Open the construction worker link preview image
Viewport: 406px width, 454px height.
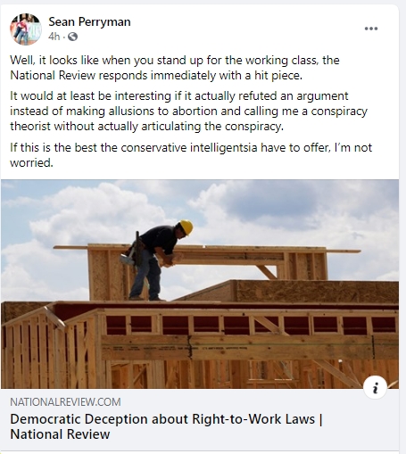200,284
